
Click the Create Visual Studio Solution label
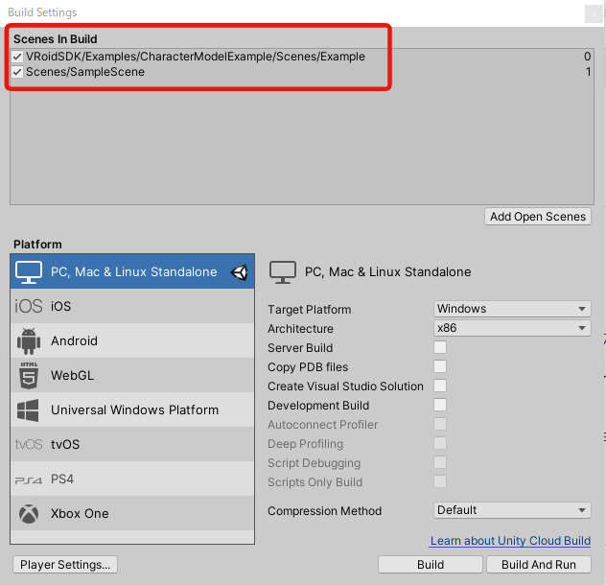click(x=345, y=386)
